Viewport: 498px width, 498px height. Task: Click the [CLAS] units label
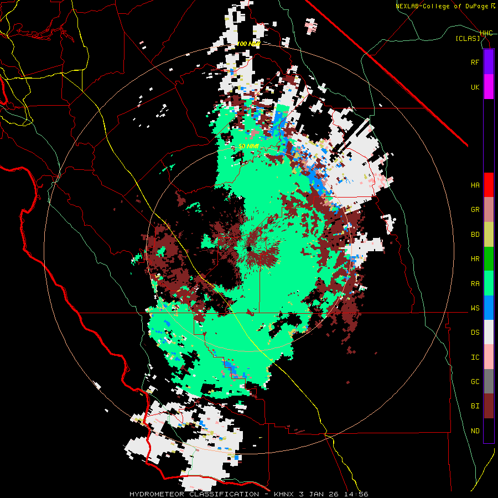click(x=468, y=39)
